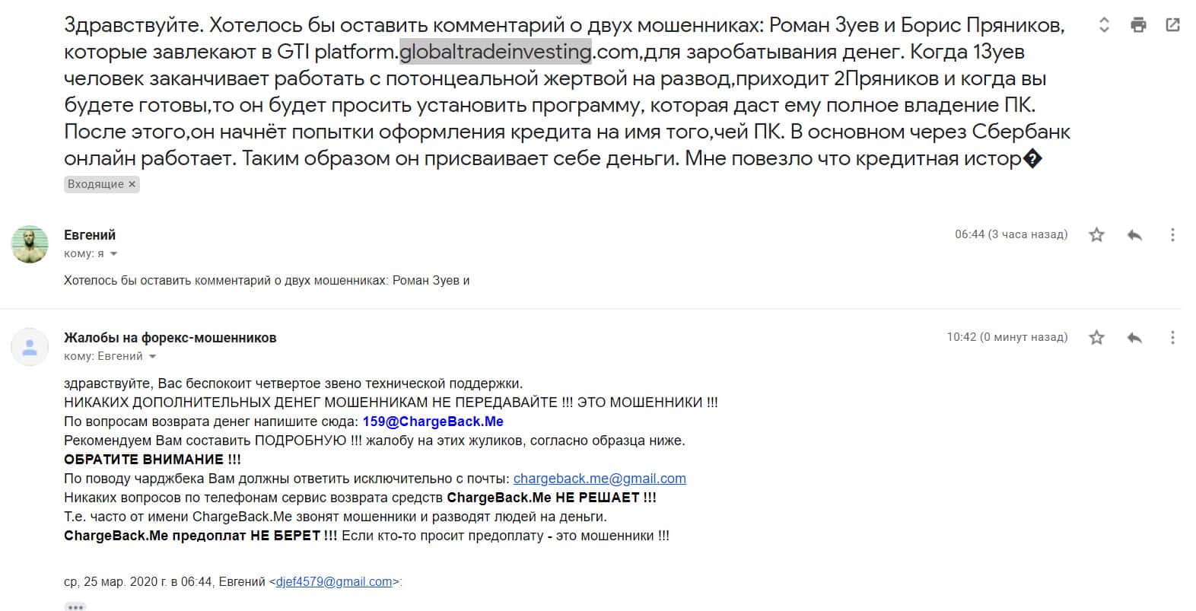Open more options for Евгений's message

click(x=1172, y=234)
